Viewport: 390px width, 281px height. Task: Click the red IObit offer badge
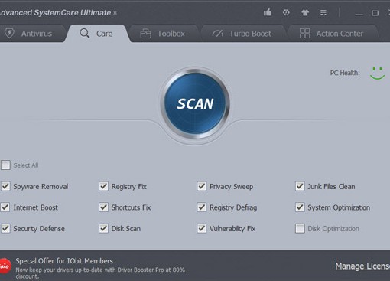click(x=5, y=266)
